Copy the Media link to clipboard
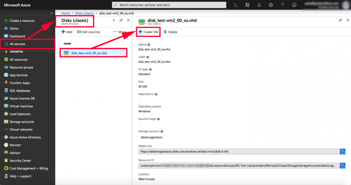Screen dimensions: 351x185 pos(342,152)
